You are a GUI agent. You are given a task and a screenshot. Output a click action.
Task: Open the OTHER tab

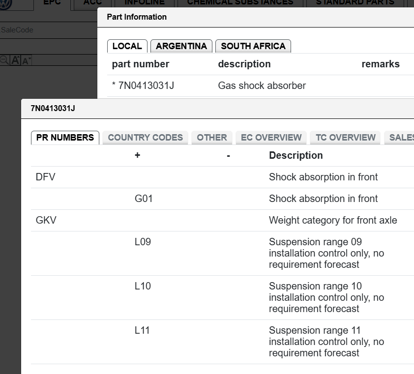(212, 138)
